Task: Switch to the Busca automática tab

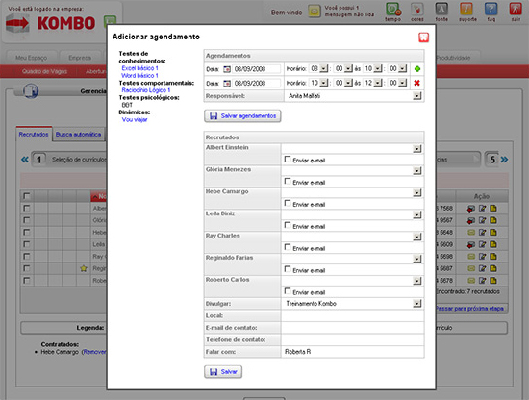Action: point(78,135)
